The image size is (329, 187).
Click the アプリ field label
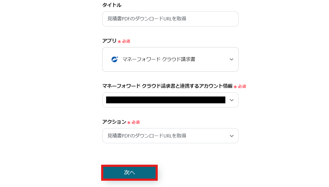tap(109, 41)
